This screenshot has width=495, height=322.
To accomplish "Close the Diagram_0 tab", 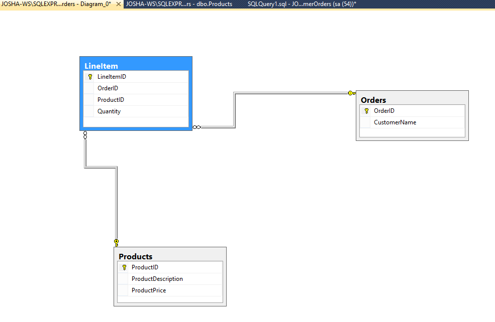I will pyautogui.click(x=119, y=4).
